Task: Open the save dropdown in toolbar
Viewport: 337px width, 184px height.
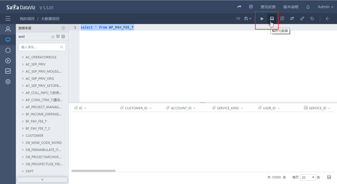Action: [x=248, y=19]
